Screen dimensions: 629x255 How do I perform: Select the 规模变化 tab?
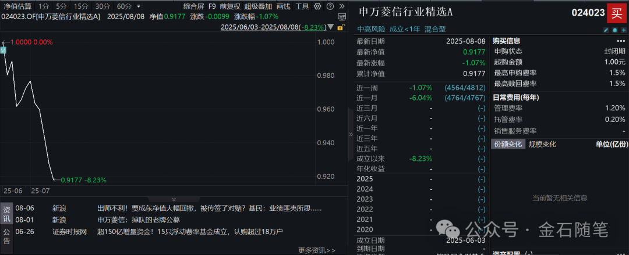(x=543, y=144)
